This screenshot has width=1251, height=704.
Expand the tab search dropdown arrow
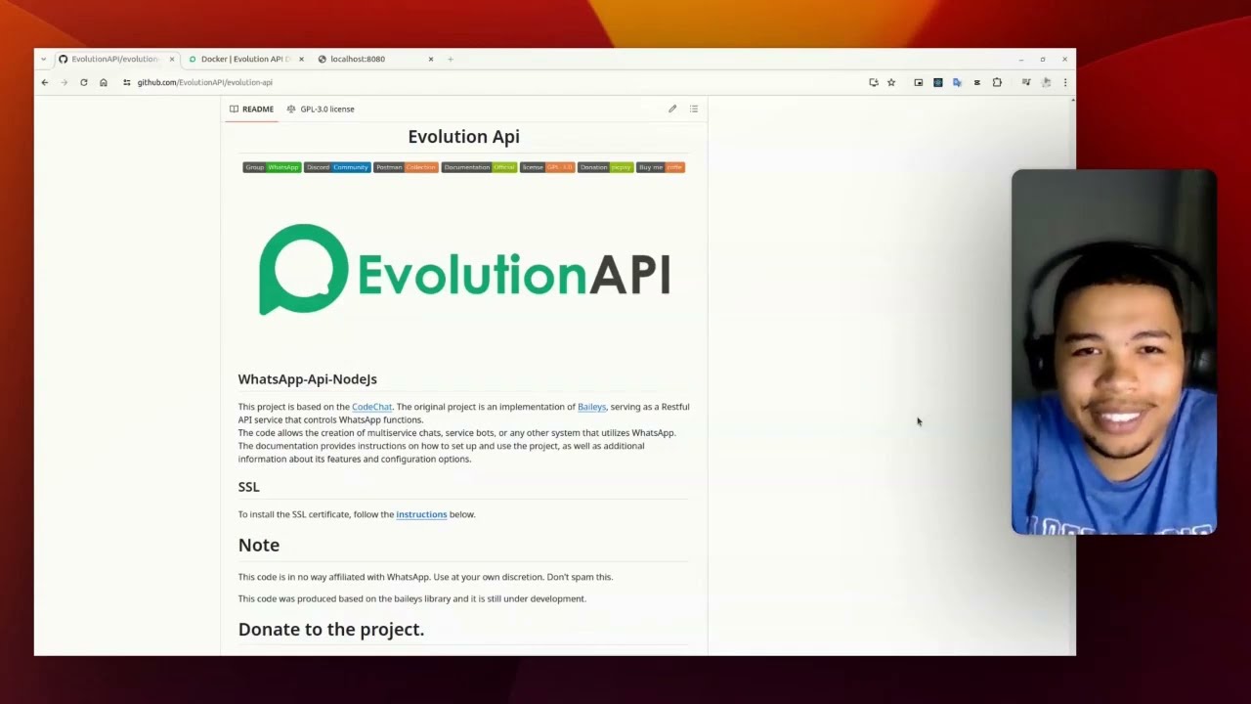click(43, 59)
